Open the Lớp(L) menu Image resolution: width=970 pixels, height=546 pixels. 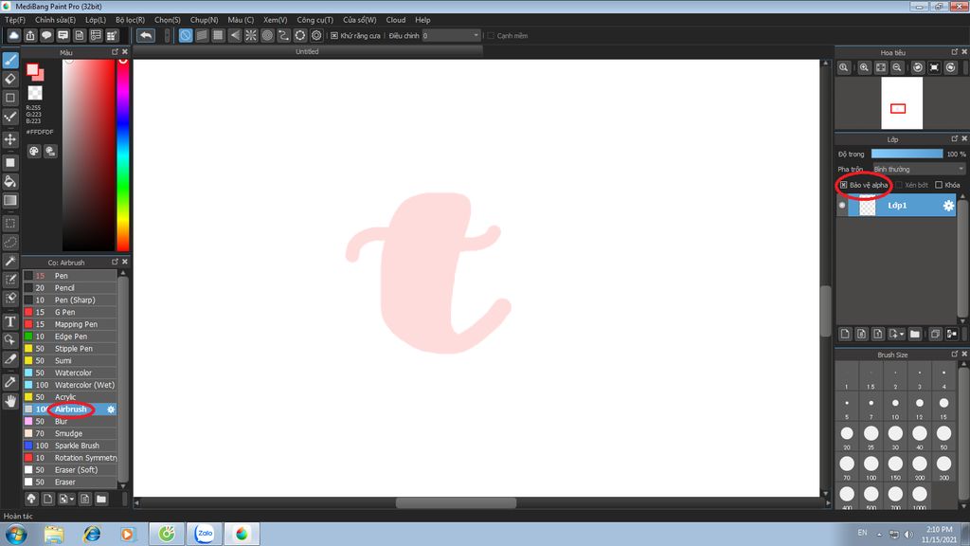click(96, 20)
